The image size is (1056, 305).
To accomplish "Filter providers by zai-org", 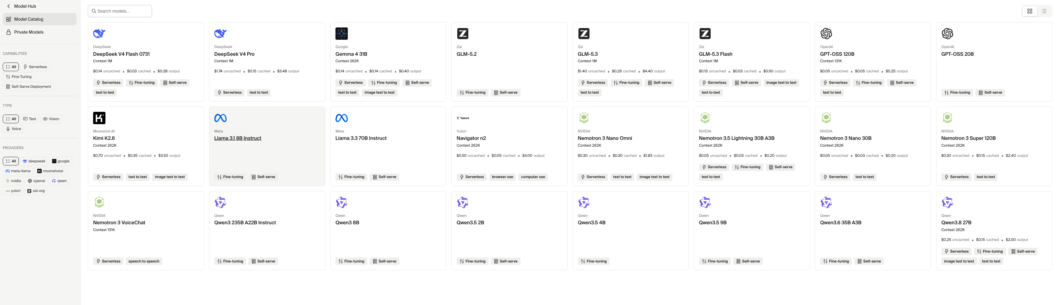I will coord(36,190).
